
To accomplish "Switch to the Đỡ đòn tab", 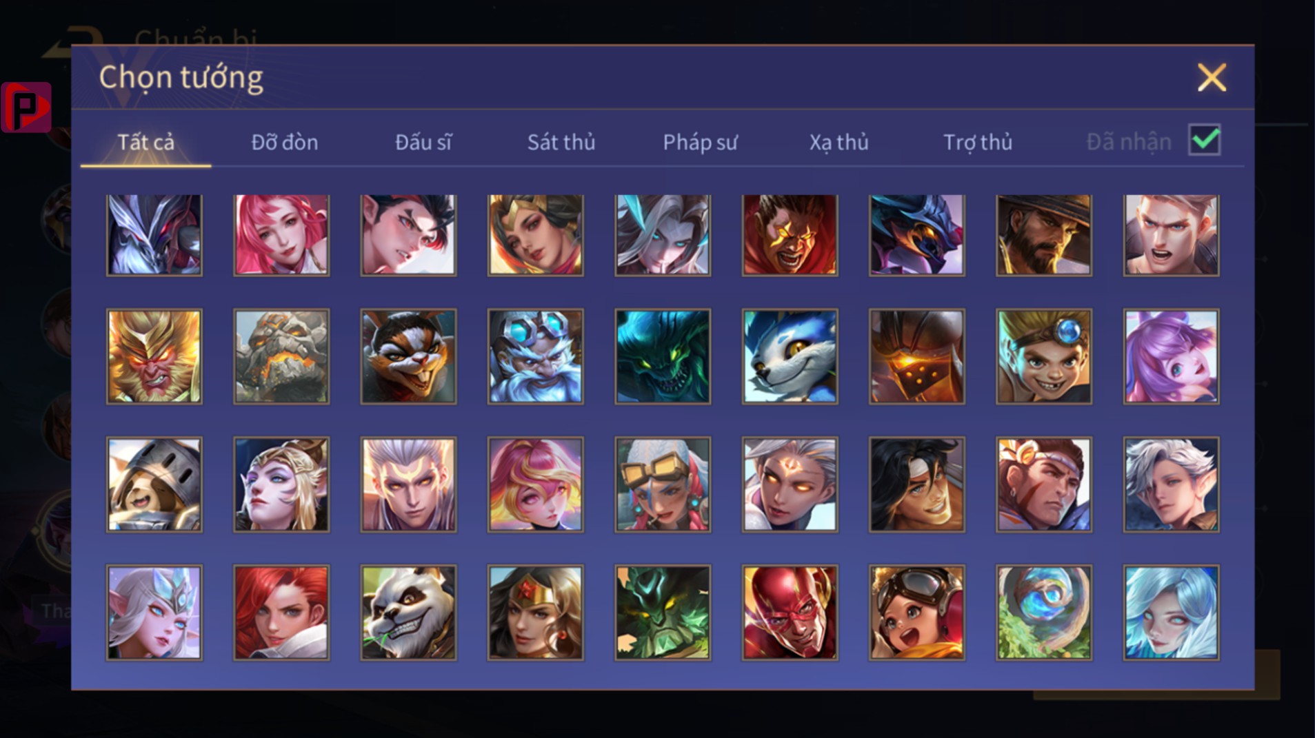I will click(x=285, y=142).
